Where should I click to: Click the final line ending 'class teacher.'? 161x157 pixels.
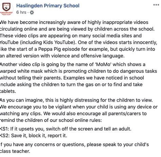(x=15, y=151)
